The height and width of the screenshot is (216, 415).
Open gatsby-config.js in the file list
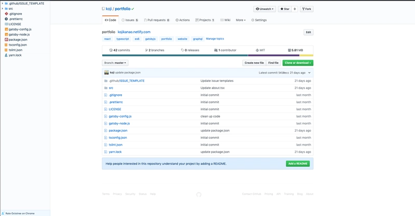pos(120,117)
